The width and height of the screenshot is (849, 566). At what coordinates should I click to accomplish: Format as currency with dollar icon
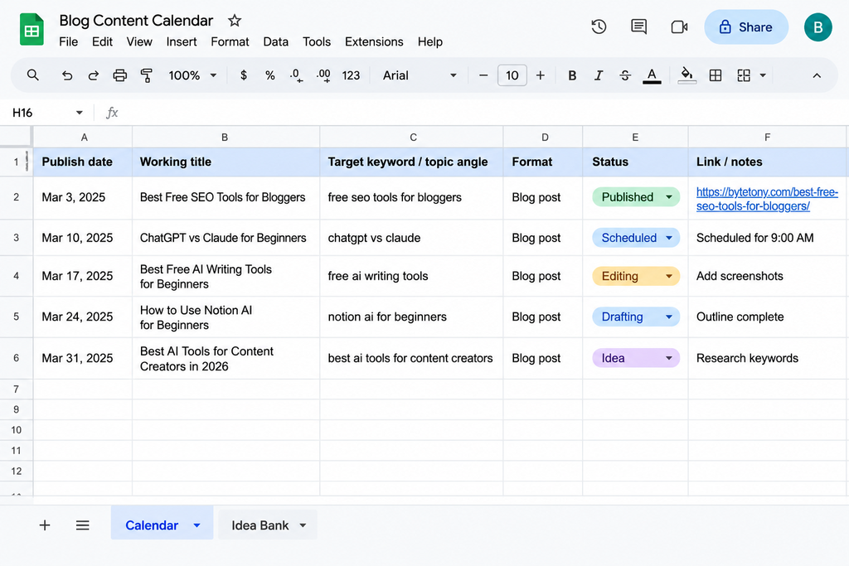pyautogui.click(x=244, y=75)
